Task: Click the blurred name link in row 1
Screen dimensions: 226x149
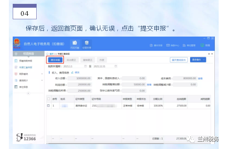Action: pyautogui.click(x=64, y=106)
